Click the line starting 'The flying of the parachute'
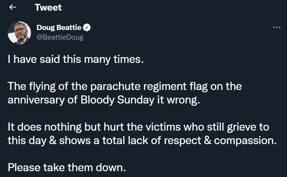This screenshot has height=177, width=287. [125, 86]
